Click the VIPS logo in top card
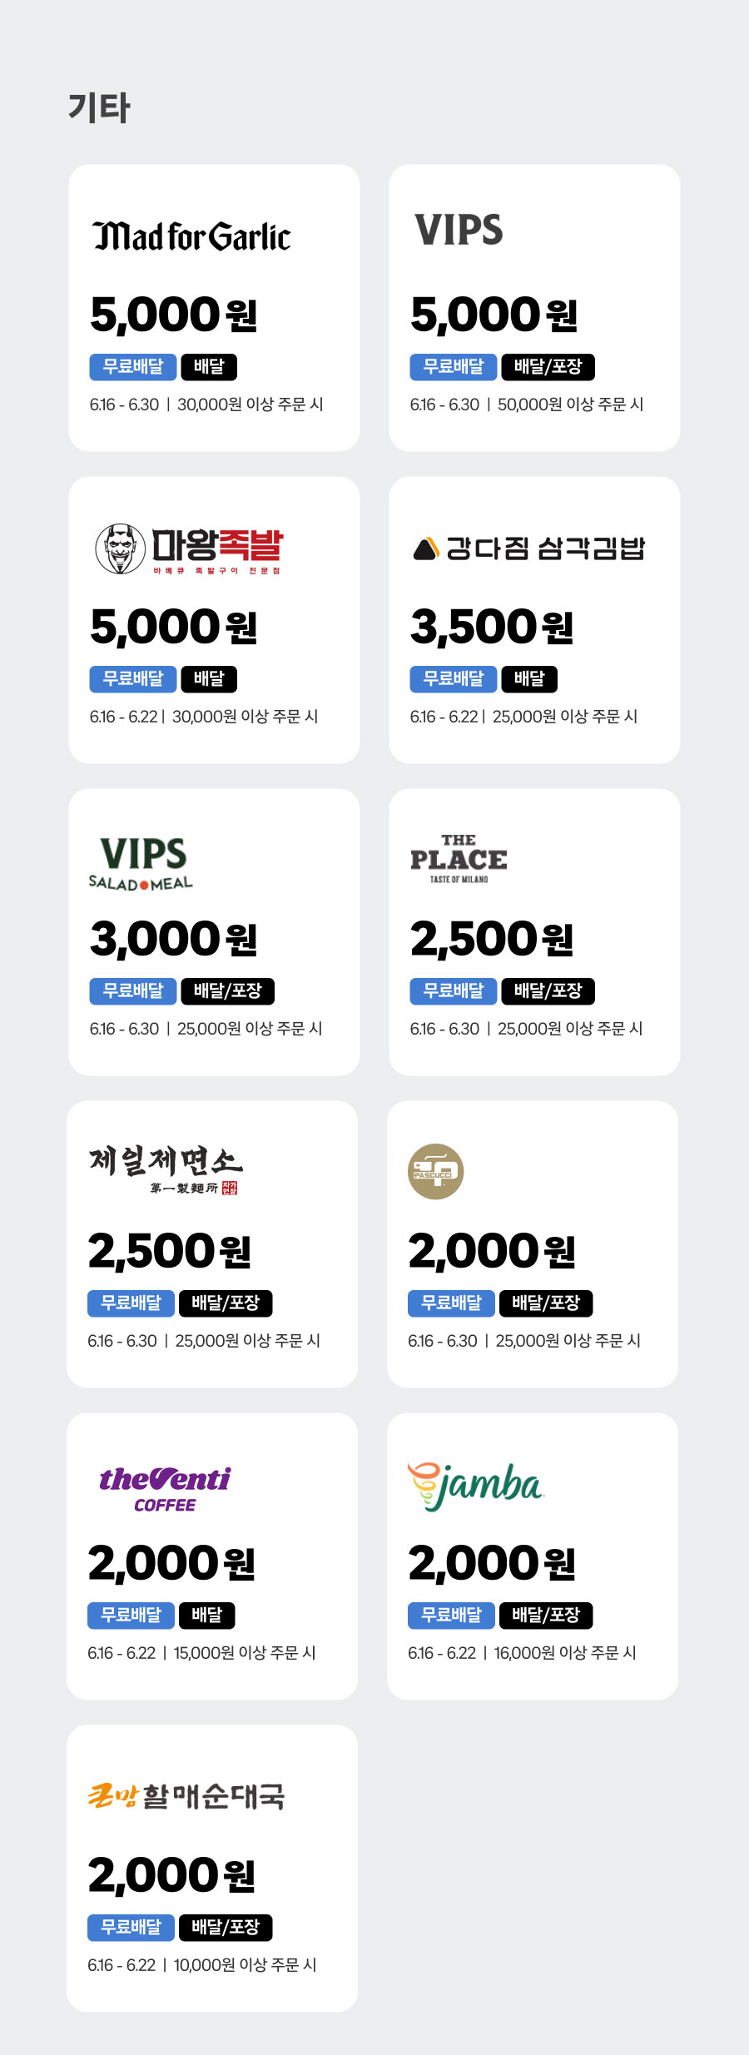This screenshot has width=749, height=2055. pos(459,231)
